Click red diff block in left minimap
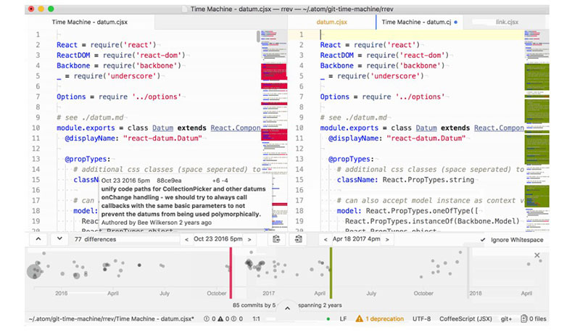 click(274, 72)
